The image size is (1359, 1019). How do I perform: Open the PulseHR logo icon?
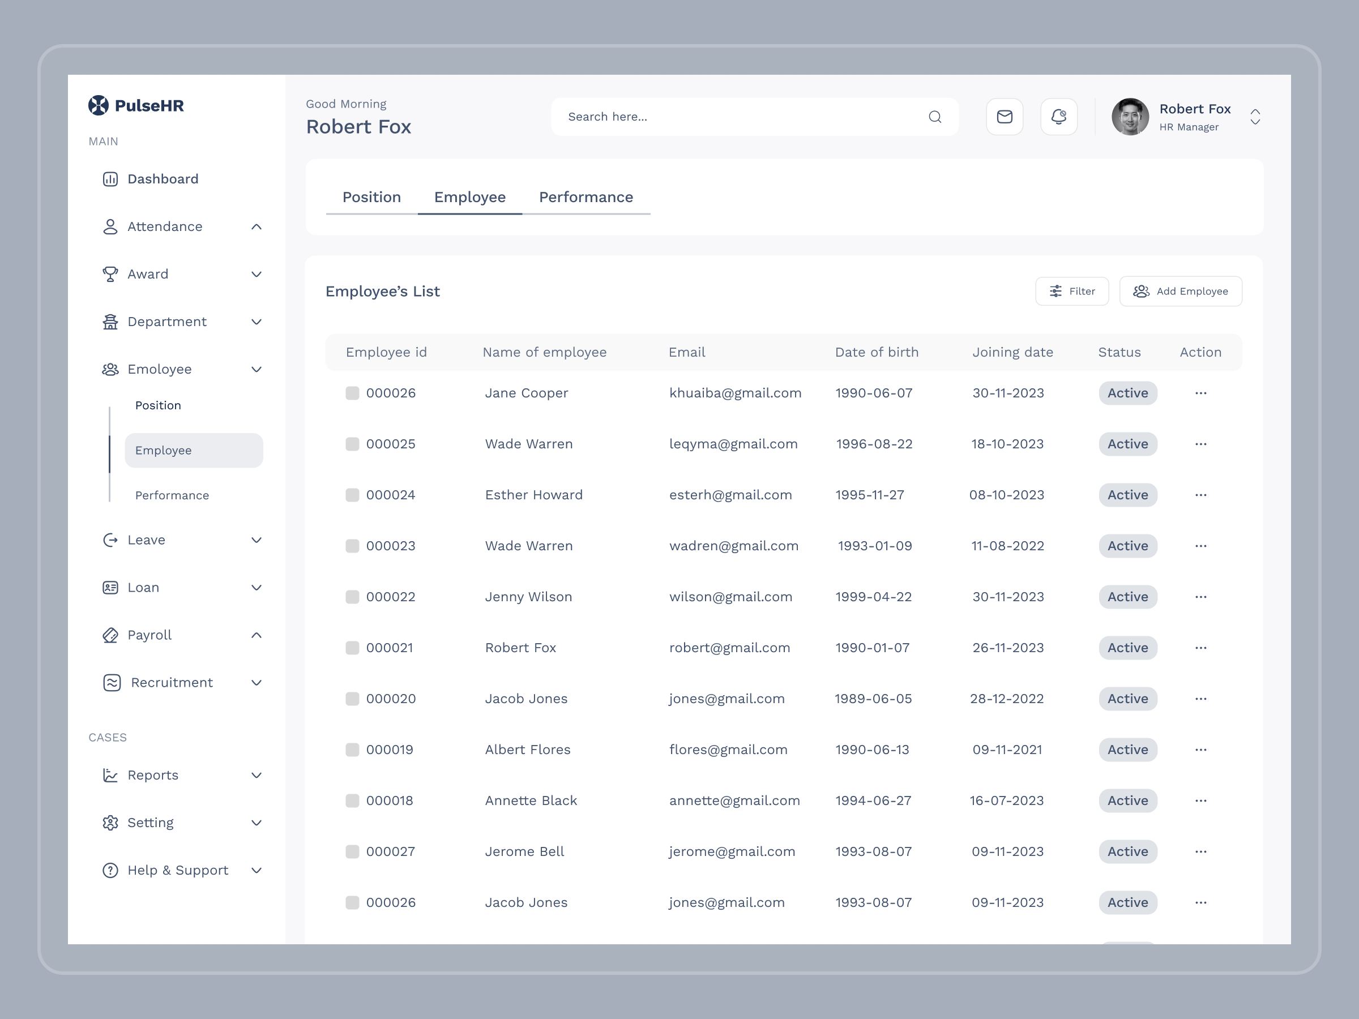point(99,105)
